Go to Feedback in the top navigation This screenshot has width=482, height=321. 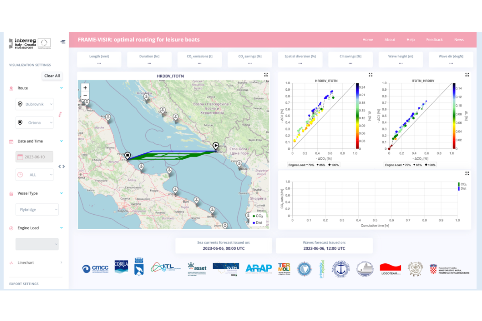[x=434, y=40]
